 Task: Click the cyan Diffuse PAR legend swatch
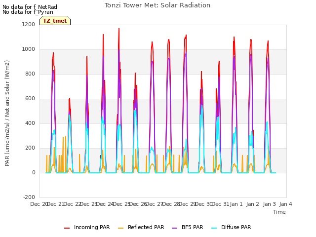[214, 228]
